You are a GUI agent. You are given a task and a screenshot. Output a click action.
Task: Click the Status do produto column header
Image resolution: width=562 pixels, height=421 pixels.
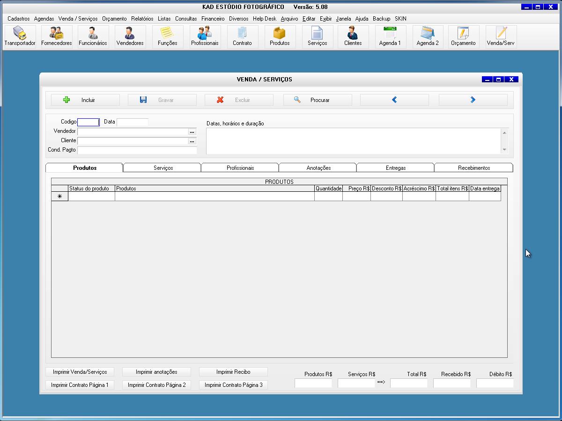click(x=92, y=189)
